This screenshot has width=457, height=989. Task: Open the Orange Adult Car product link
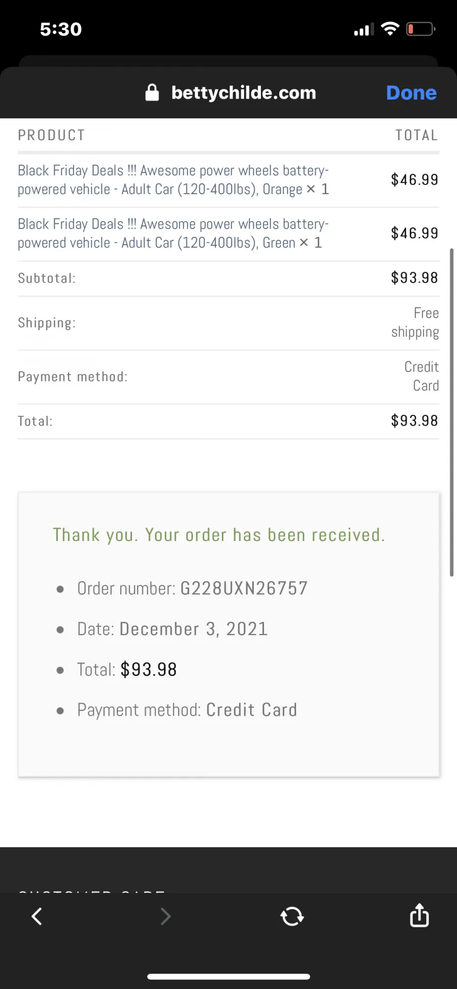click(x=173, y=180)
